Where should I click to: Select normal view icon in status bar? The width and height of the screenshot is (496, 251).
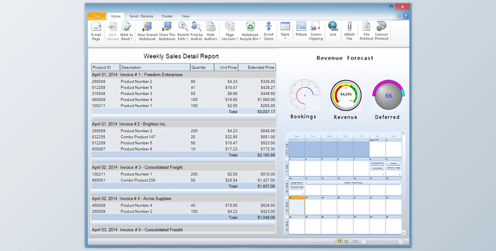click(339, 242)
